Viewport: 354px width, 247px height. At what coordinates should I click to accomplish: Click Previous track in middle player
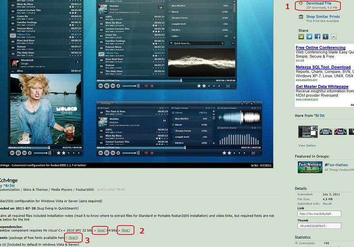(101, 86)
